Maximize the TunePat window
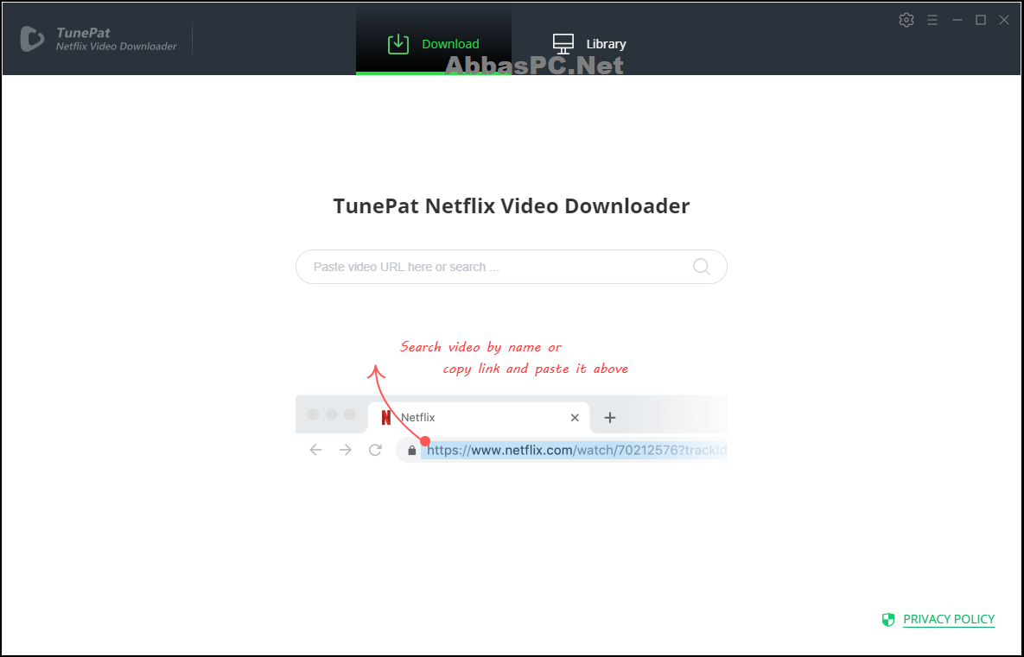Image resolution: width=1024 pixels, height=657 pixels. (x=981, y=20)
